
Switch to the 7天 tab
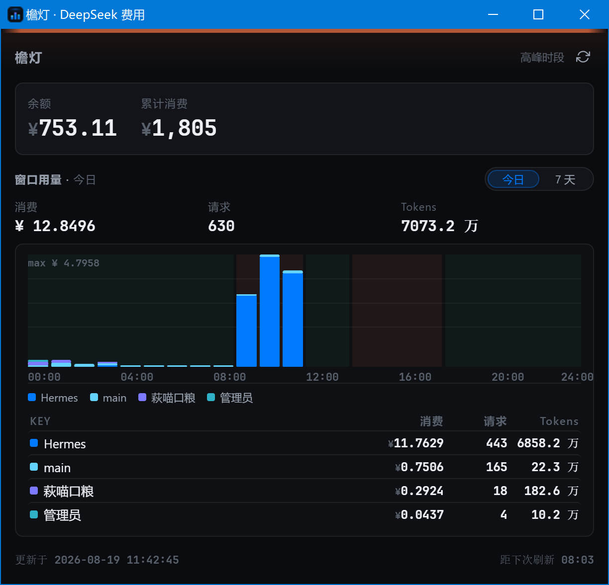(565, 179)
